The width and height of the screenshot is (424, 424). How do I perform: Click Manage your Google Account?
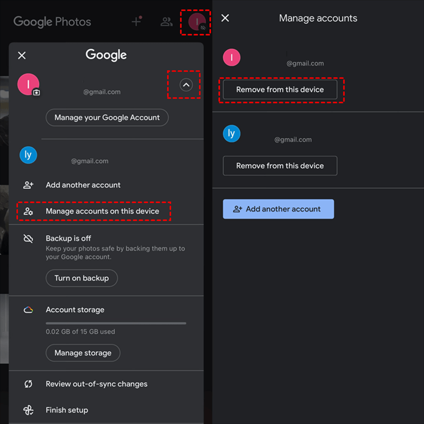click(x=107, y=117)
